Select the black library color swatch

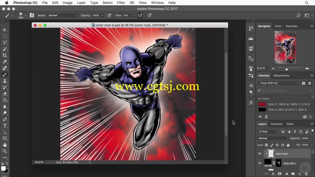[262, 110]
